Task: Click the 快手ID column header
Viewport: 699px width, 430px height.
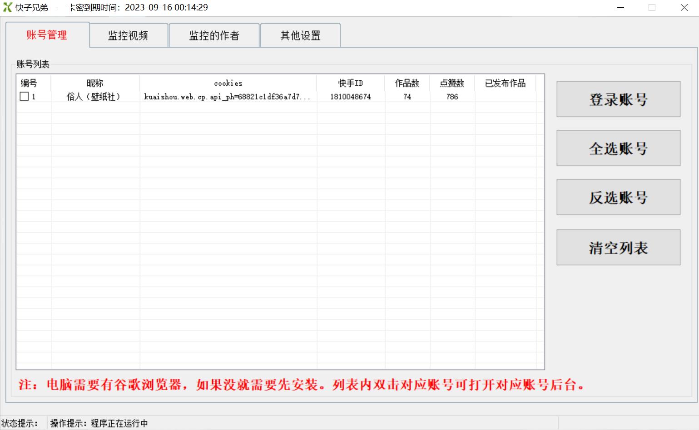Action: pyautogui.click(x=351, y=83)
